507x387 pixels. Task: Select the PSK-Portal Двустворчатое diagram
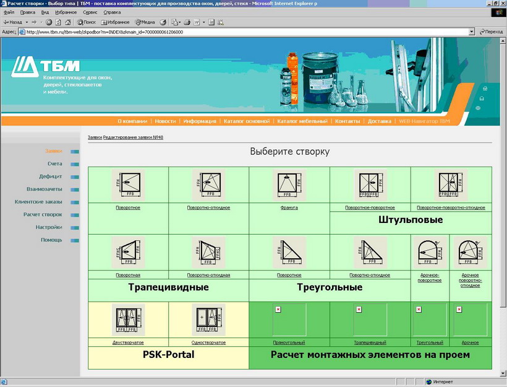pos(128,320)
